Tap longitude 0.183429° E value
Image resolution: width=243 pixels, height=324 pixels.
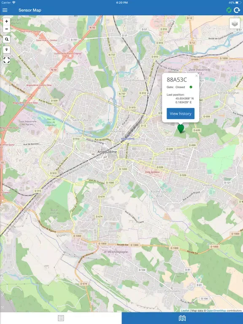pos(184,102)
